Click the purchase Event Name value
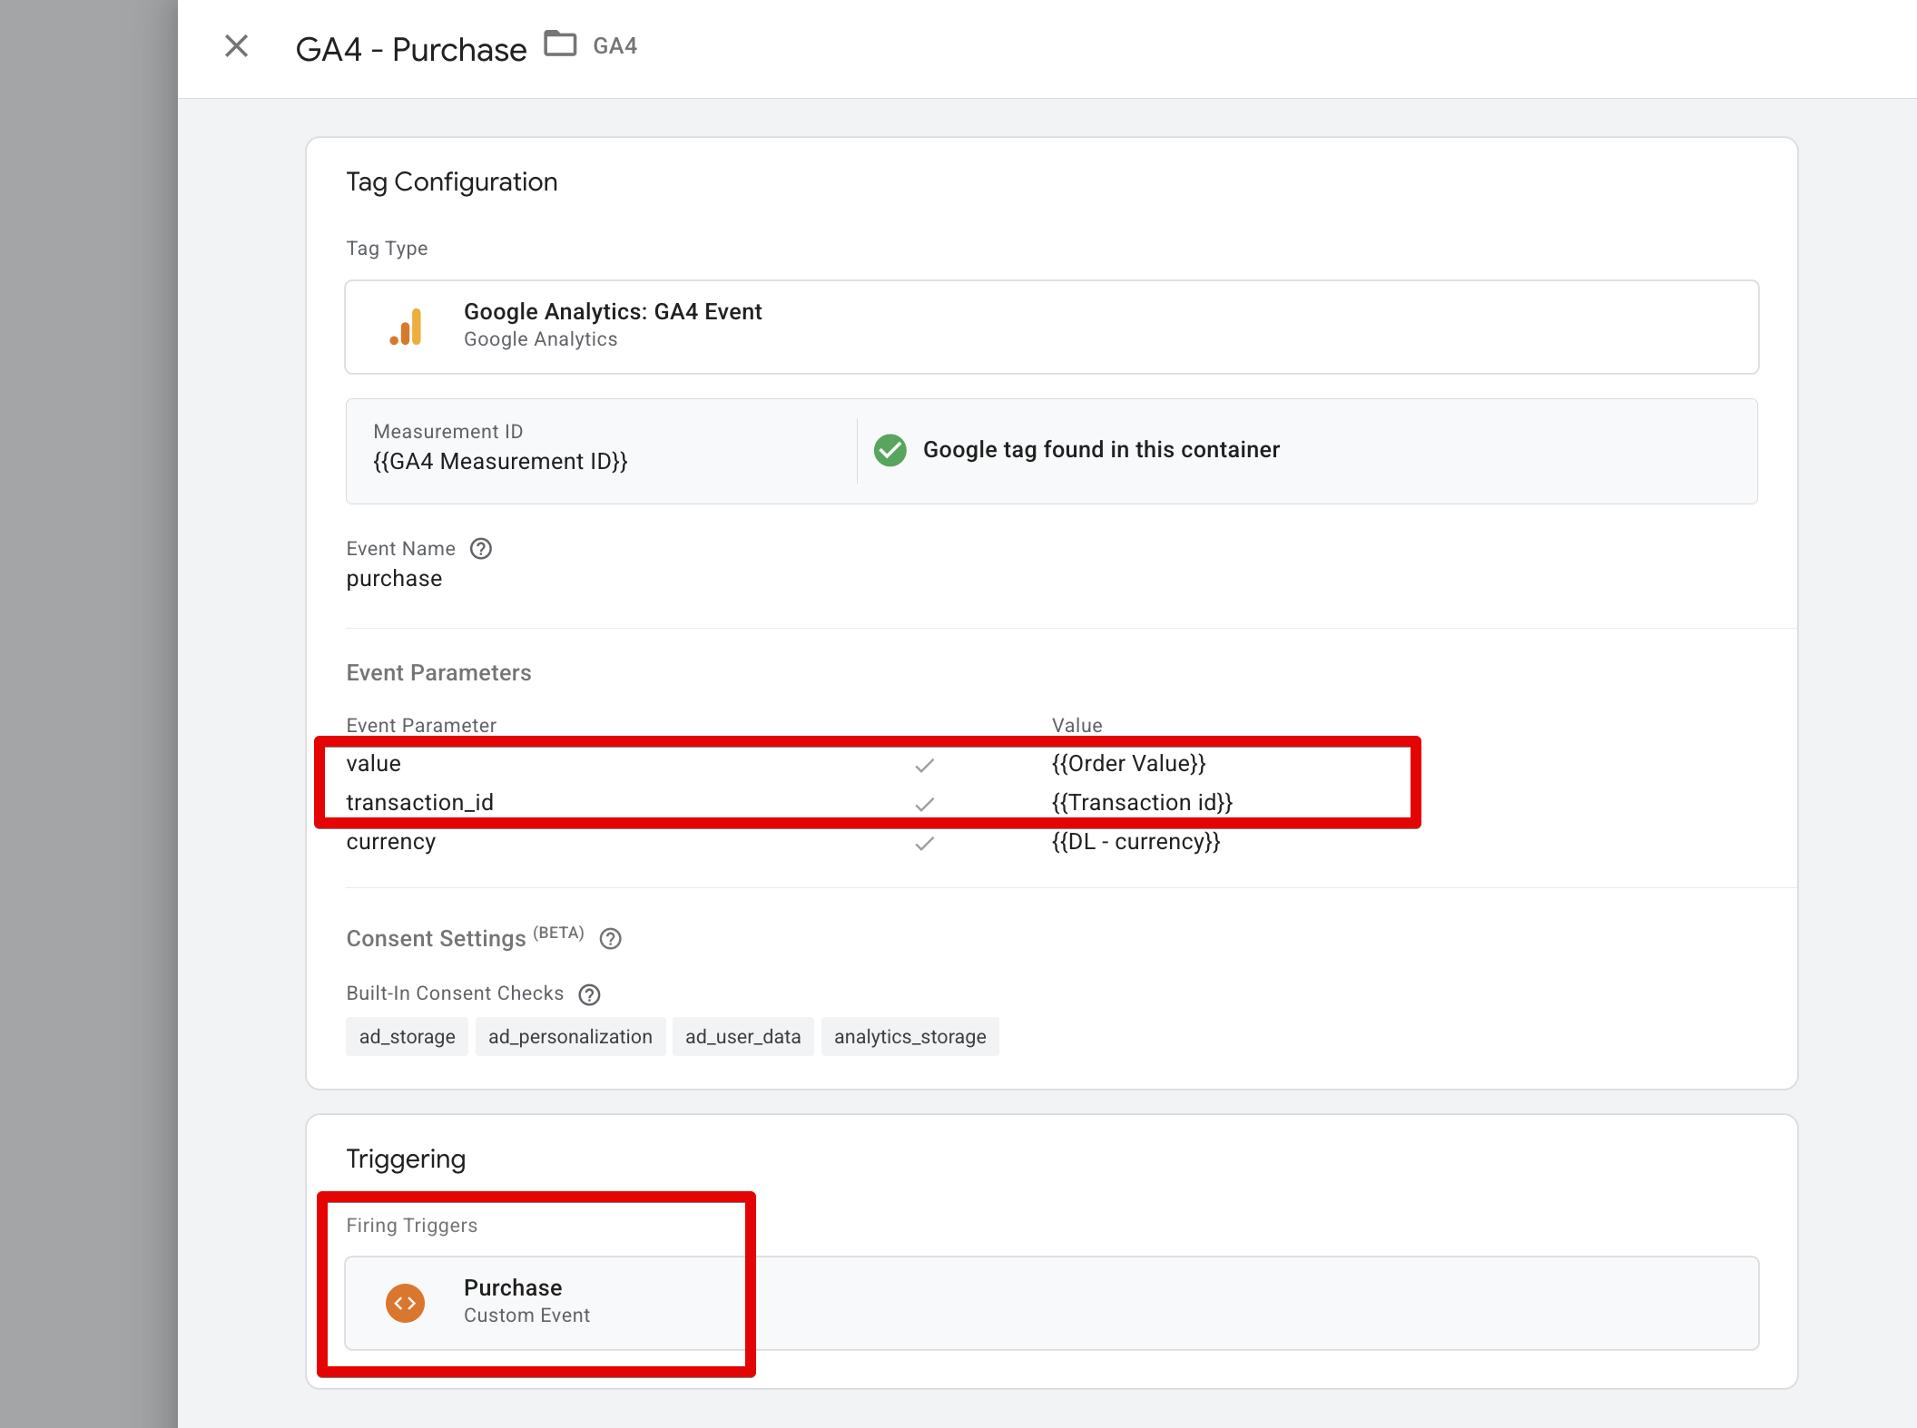Image resolution: width=1917 pixels, height=1428 pixels. [393, 578]
